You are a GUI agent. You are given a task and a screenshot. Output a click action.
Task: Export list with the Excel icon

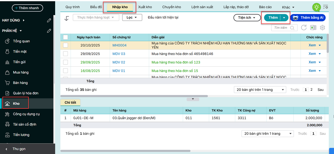(x=313, y=27)
